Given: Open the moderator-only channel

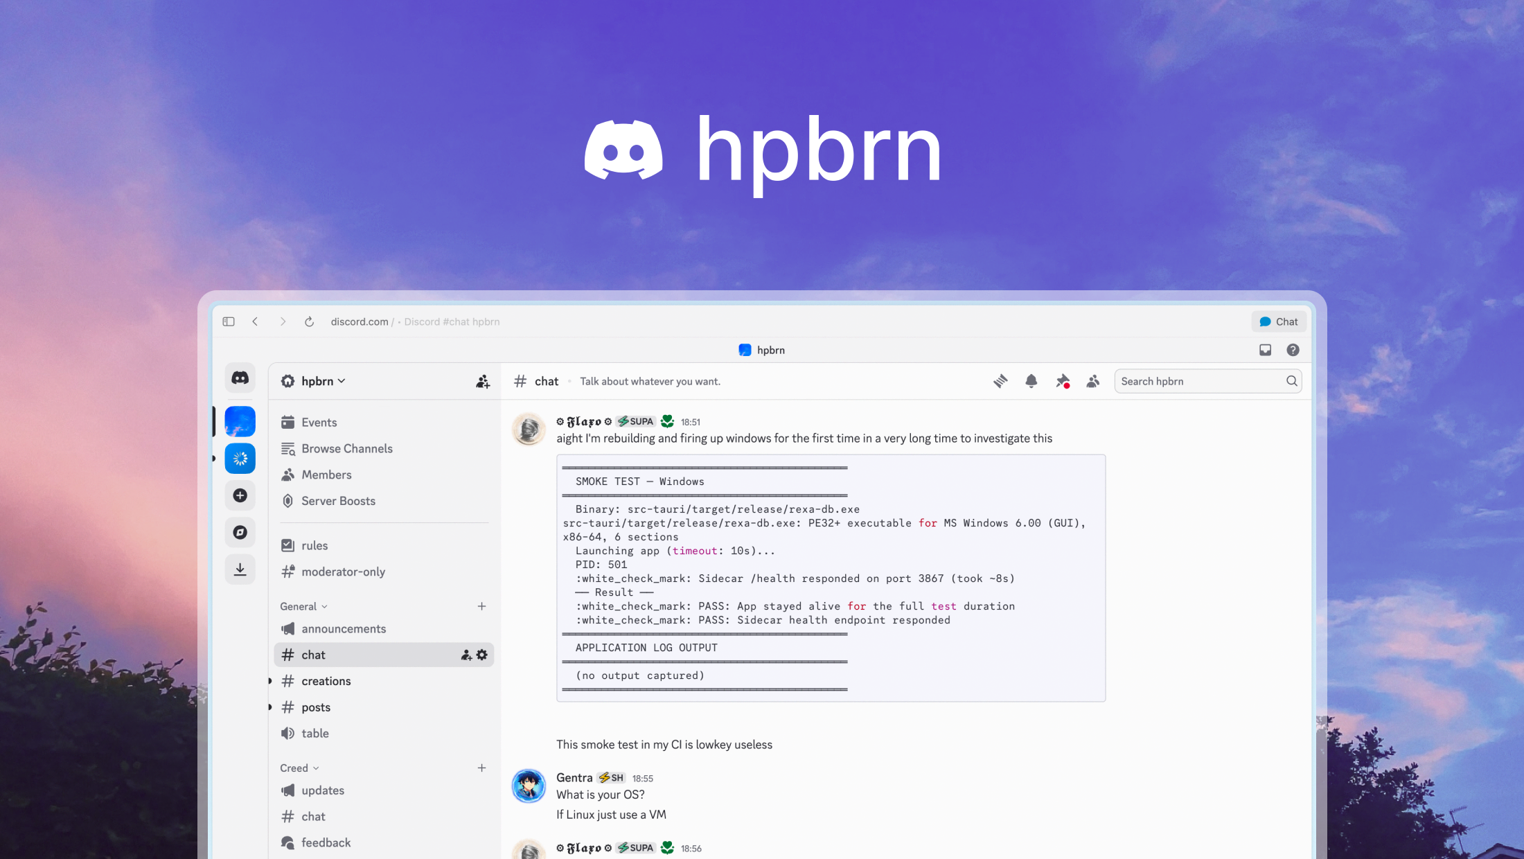Looking at the screenshot, I should tap(384, 572).
